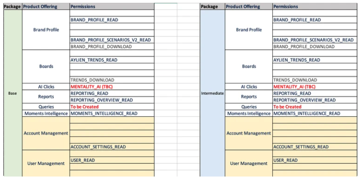This screenshot has width=361, height=179.
Task: Select Product Offering header in Base table
Action: pos(46,6)
